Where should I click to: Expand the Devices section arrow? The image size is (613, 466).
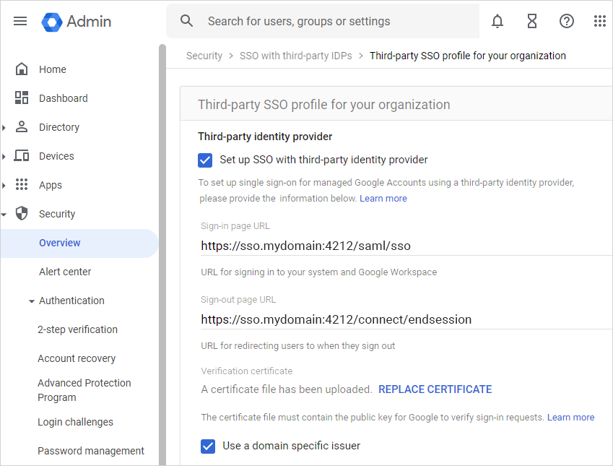4,157
